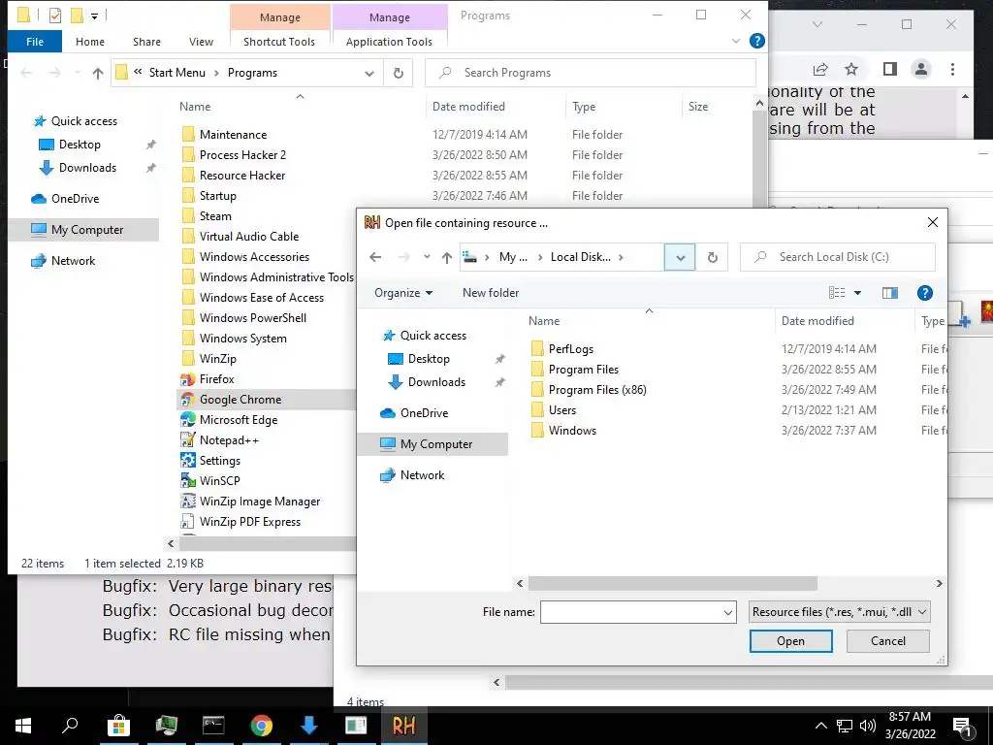
Task: Expand the Explorer ribbon chevron
Action: (x=735, y=41)
